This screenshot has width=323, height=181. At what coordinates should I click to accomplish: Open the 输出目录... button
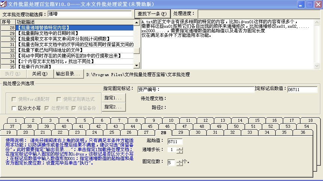[69, 74]
